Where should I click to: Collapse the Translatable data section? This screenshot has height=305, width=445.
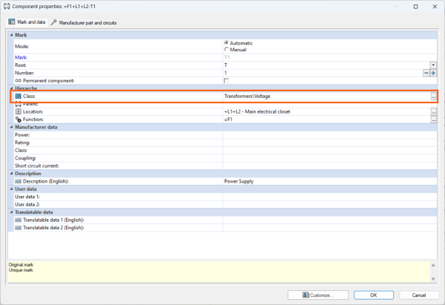(12, 212)
